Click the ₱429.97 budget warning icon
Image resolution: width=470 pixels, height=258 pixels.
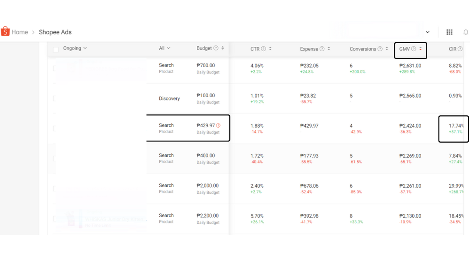[x=218, y=125]
